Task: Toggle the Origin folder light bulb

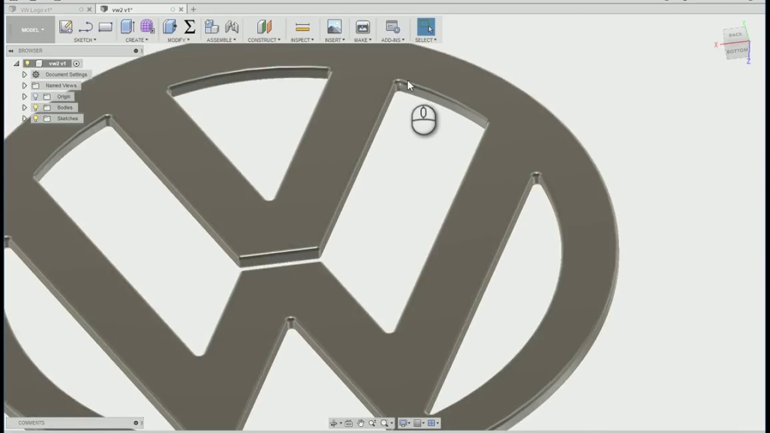Action: tap(35, 96)
